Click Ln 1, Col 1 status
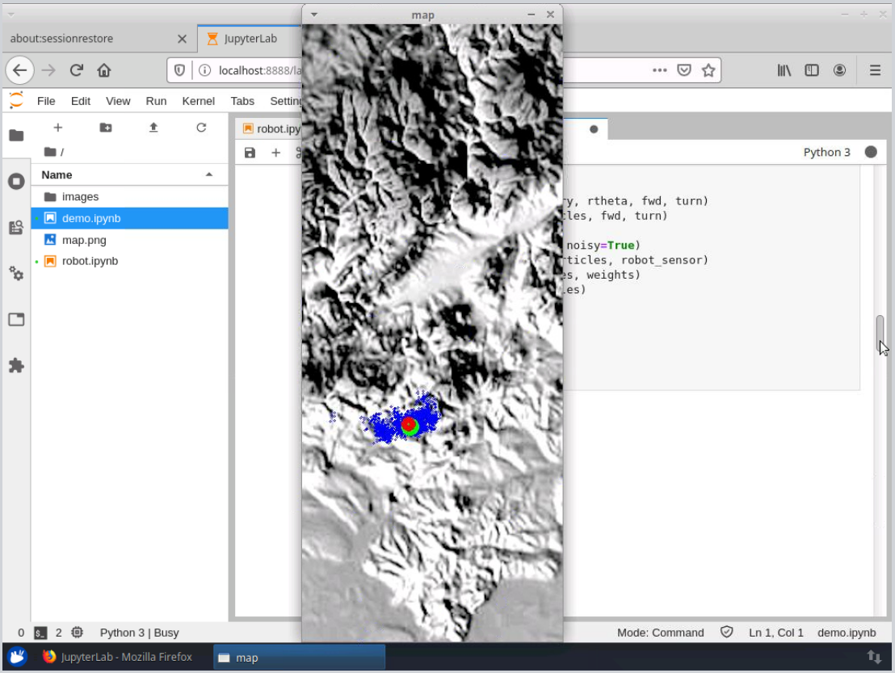The width and height of the screenshot is (895, 673). tap(775, 633)
